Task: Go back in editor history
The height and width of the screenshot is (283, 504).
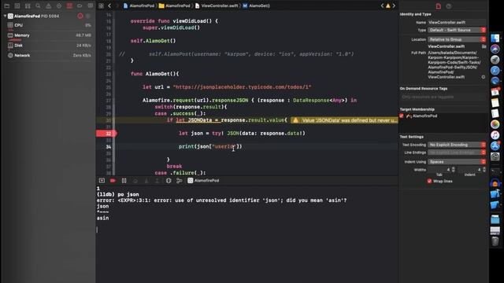Action: (109, 6)
